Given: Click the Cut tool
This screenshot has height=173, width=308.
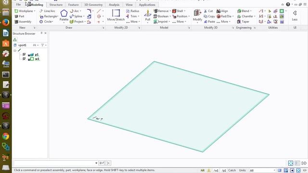Looking at the screenshot, I should (x=208, y=11).
